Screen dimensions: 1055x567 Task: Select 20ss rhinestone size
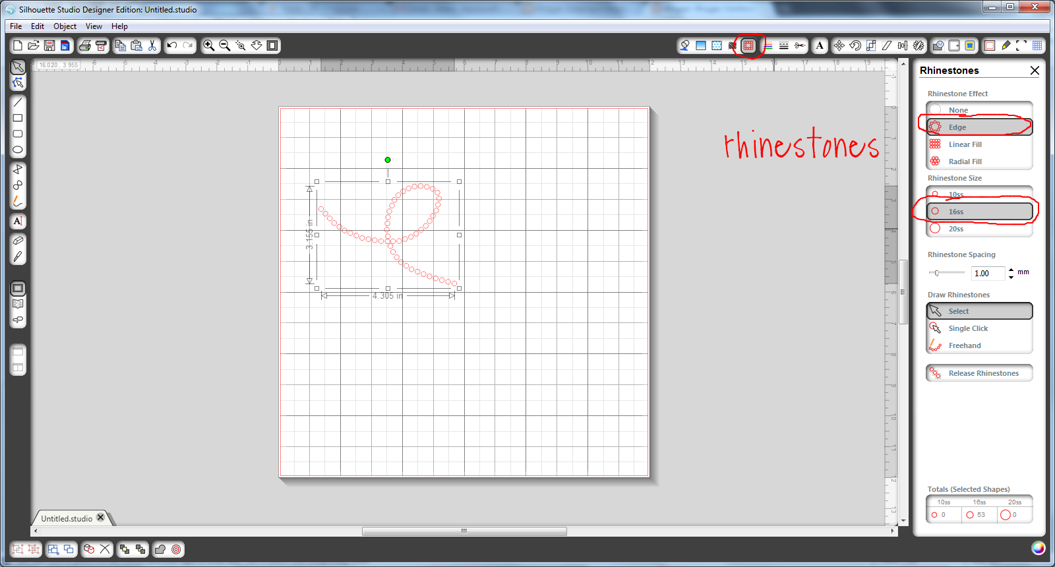(x=979, y=229)
